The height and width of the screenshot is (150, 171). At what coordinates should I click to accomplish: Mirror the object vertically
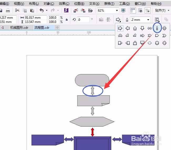point(108,20)
